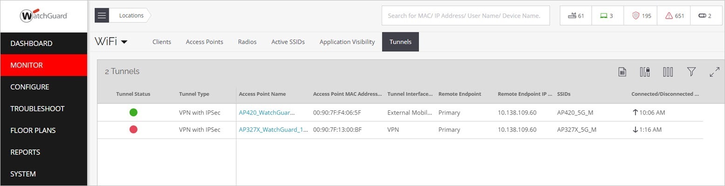Open the WiFi dropdown selector
The width and height of the screenshot is (725, 186).
(x=111, y=41)
